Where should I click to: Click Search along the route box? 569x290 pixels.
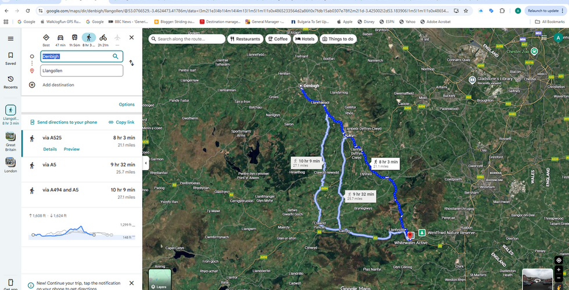pos(187,39)
